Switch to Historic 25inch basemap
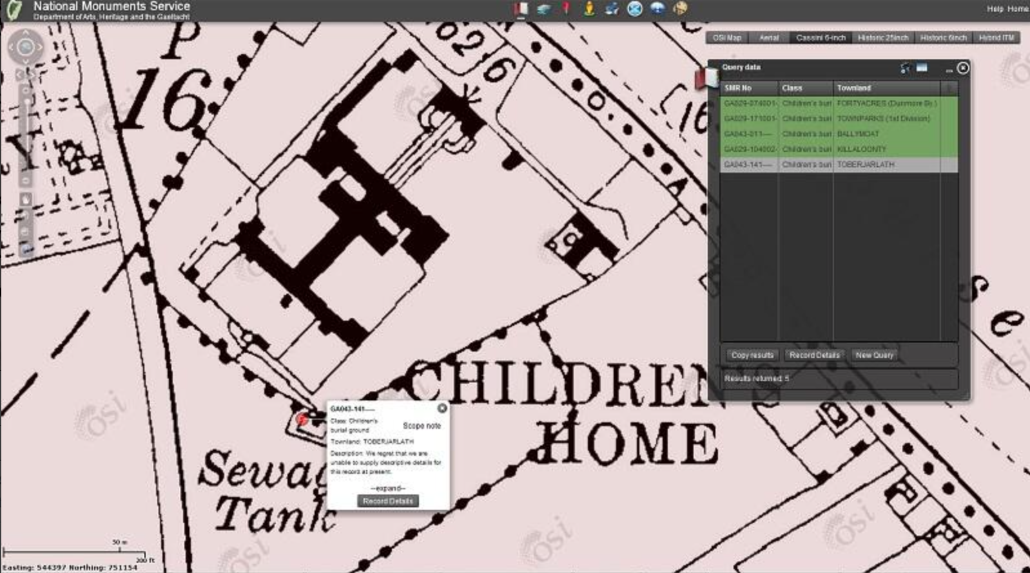This screenshot has height=573, width=1030. pos(882,38)
